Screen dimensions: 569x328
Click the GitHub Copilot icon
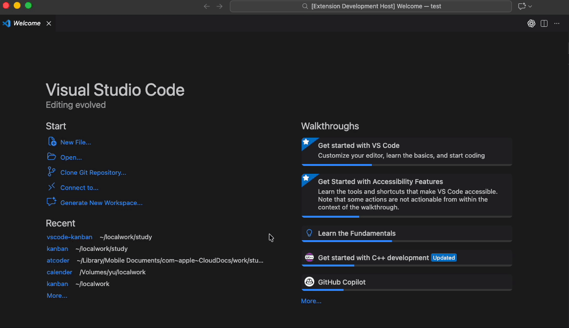pyautogui.click(x=309, y=282)
